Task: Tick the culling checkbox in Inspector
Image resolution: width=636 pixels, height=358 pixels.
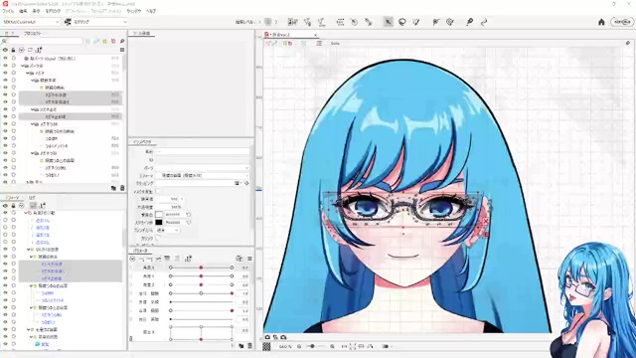Action: coord(158,238)
